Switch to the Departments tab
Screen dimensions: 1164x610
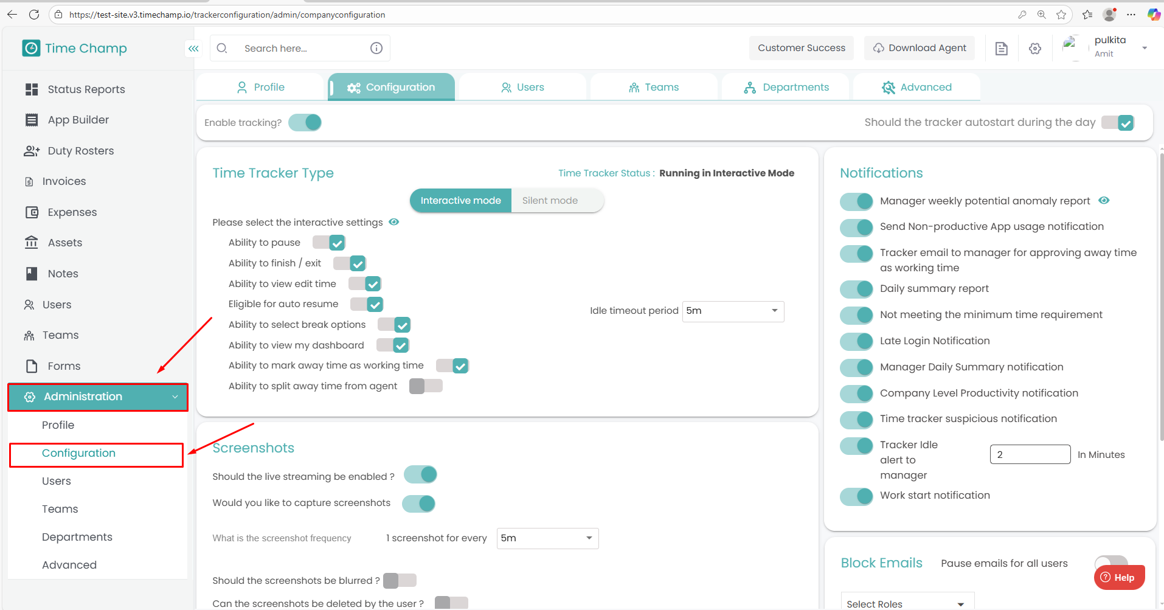coord(786,87)
